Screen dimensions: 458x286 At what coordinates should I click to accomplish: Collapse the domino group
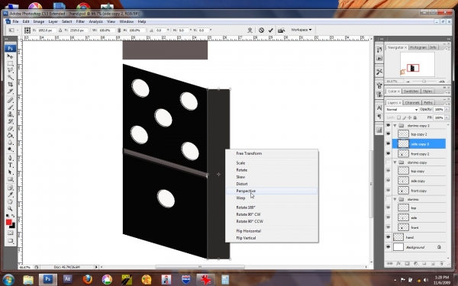395,199
